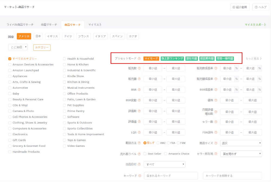Click the question mark icon next to 販売数
Viewport: 271px width, 183px height.
click(x=139, y=68)
